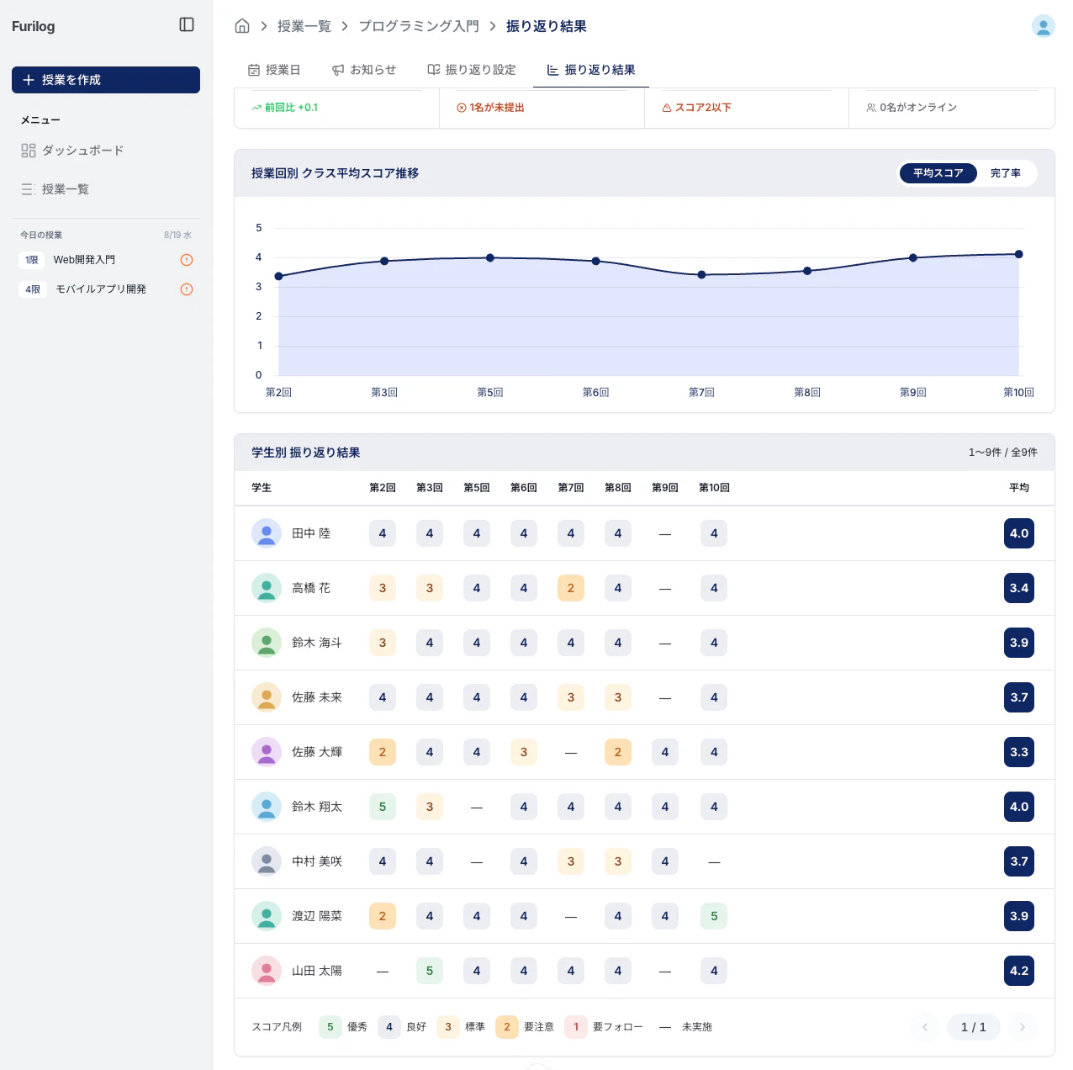
Task: Open the 授業日 tab
Action: (274, 70)
